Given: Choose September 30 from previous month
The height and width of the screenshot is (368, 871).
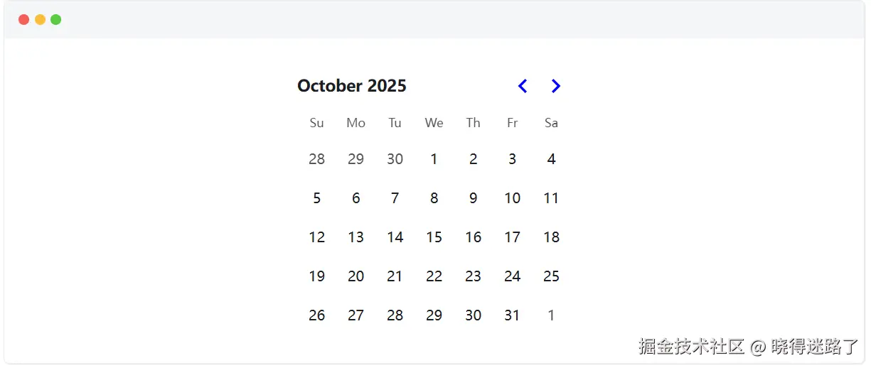Looking at the screenshot, I should [x=395, y=159].
